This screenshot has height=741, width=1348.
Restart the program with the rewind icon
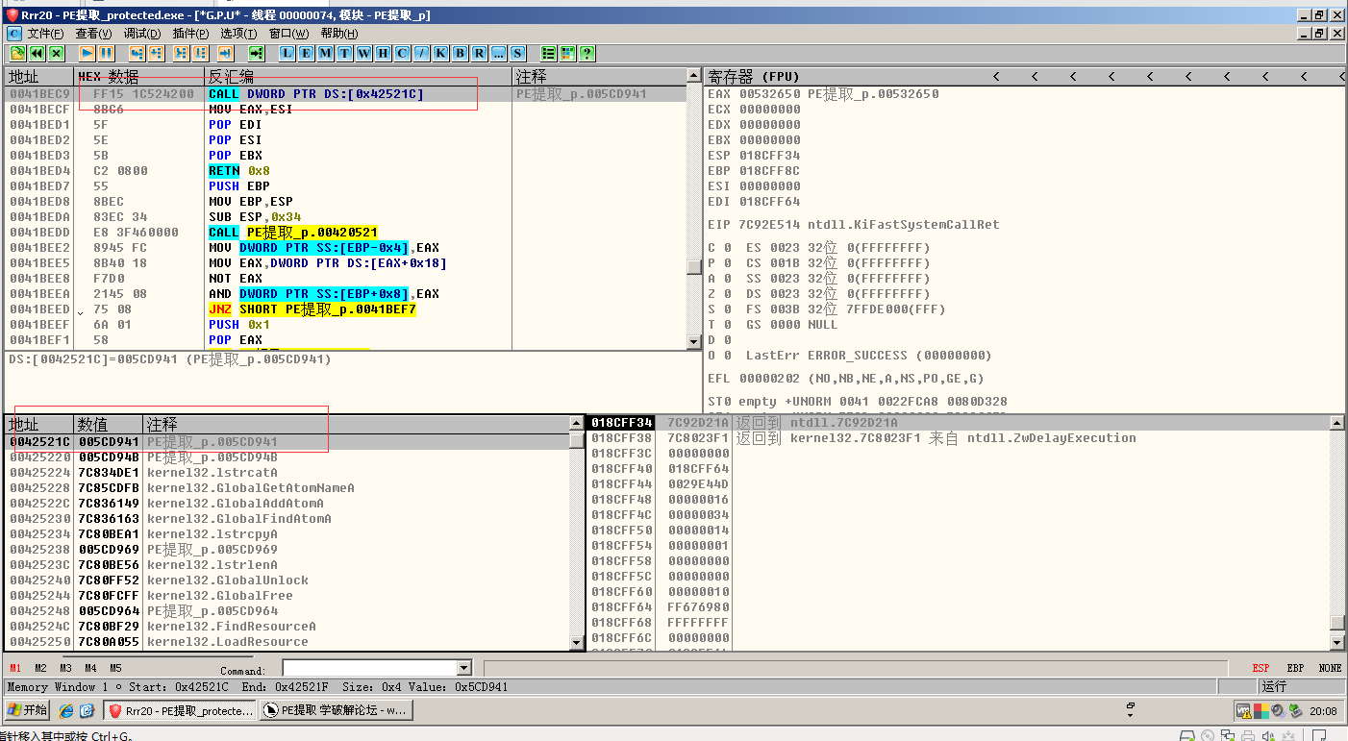37,54
